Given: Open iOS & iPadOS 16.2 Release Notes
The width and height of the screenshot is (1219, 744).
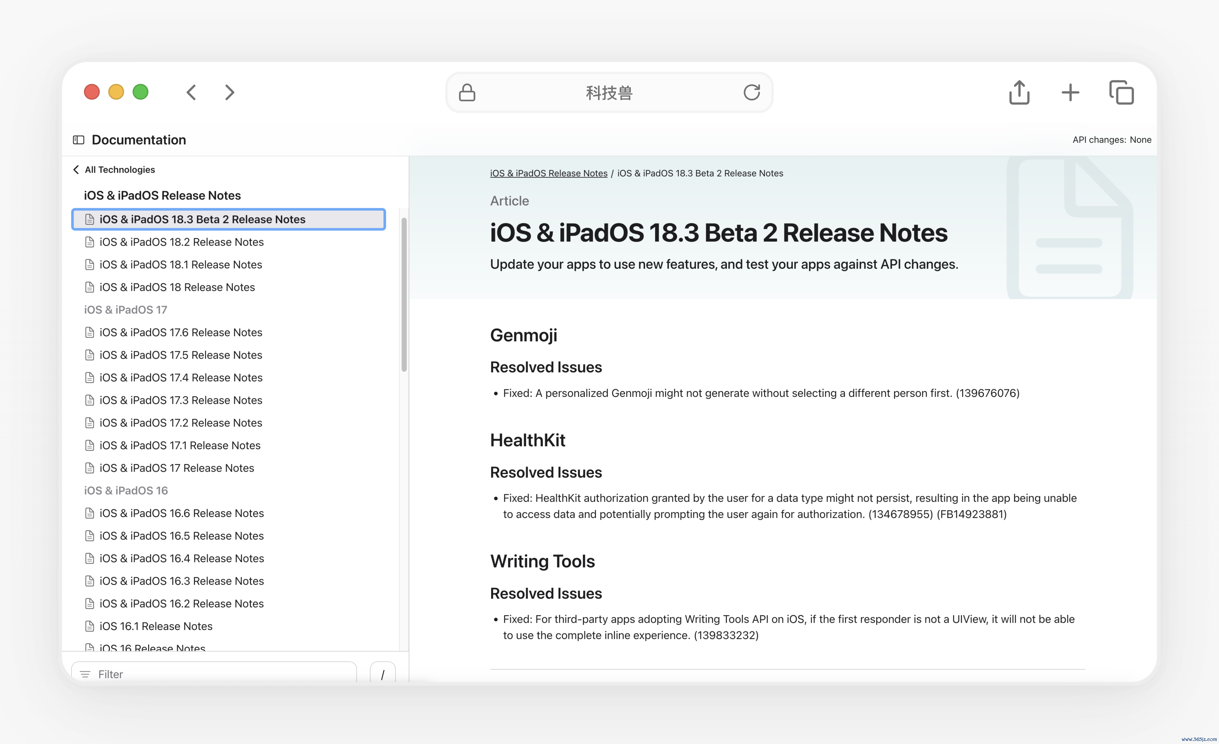Looking at the screenshot, I should point(182,604).
